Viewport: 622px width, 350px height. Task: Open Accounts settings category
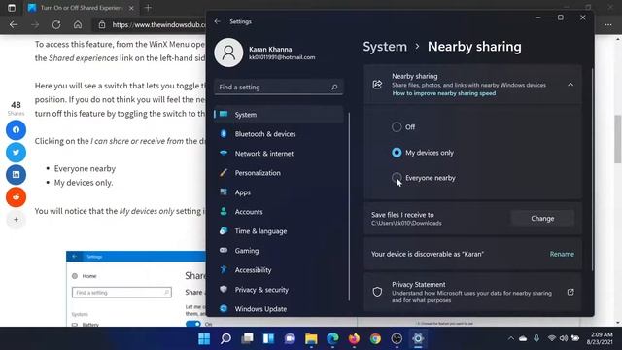[x=279, y=212]
